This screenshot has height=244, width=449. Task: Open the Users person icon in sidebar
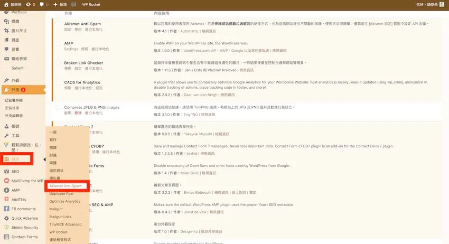tap(6, 126)
